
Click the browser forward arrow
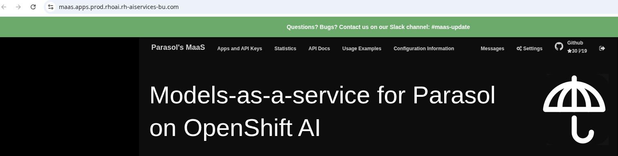pos(18,7)
